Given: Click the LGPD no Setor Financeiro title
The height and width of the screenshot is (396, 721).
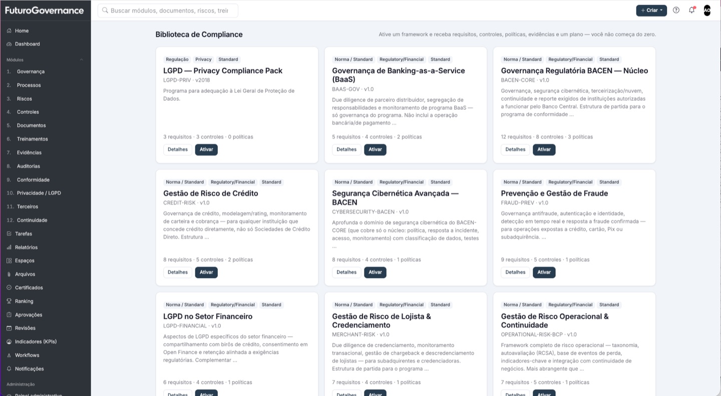Looking at the screenshot, I should pyautogui.click(x=208, y=316).
